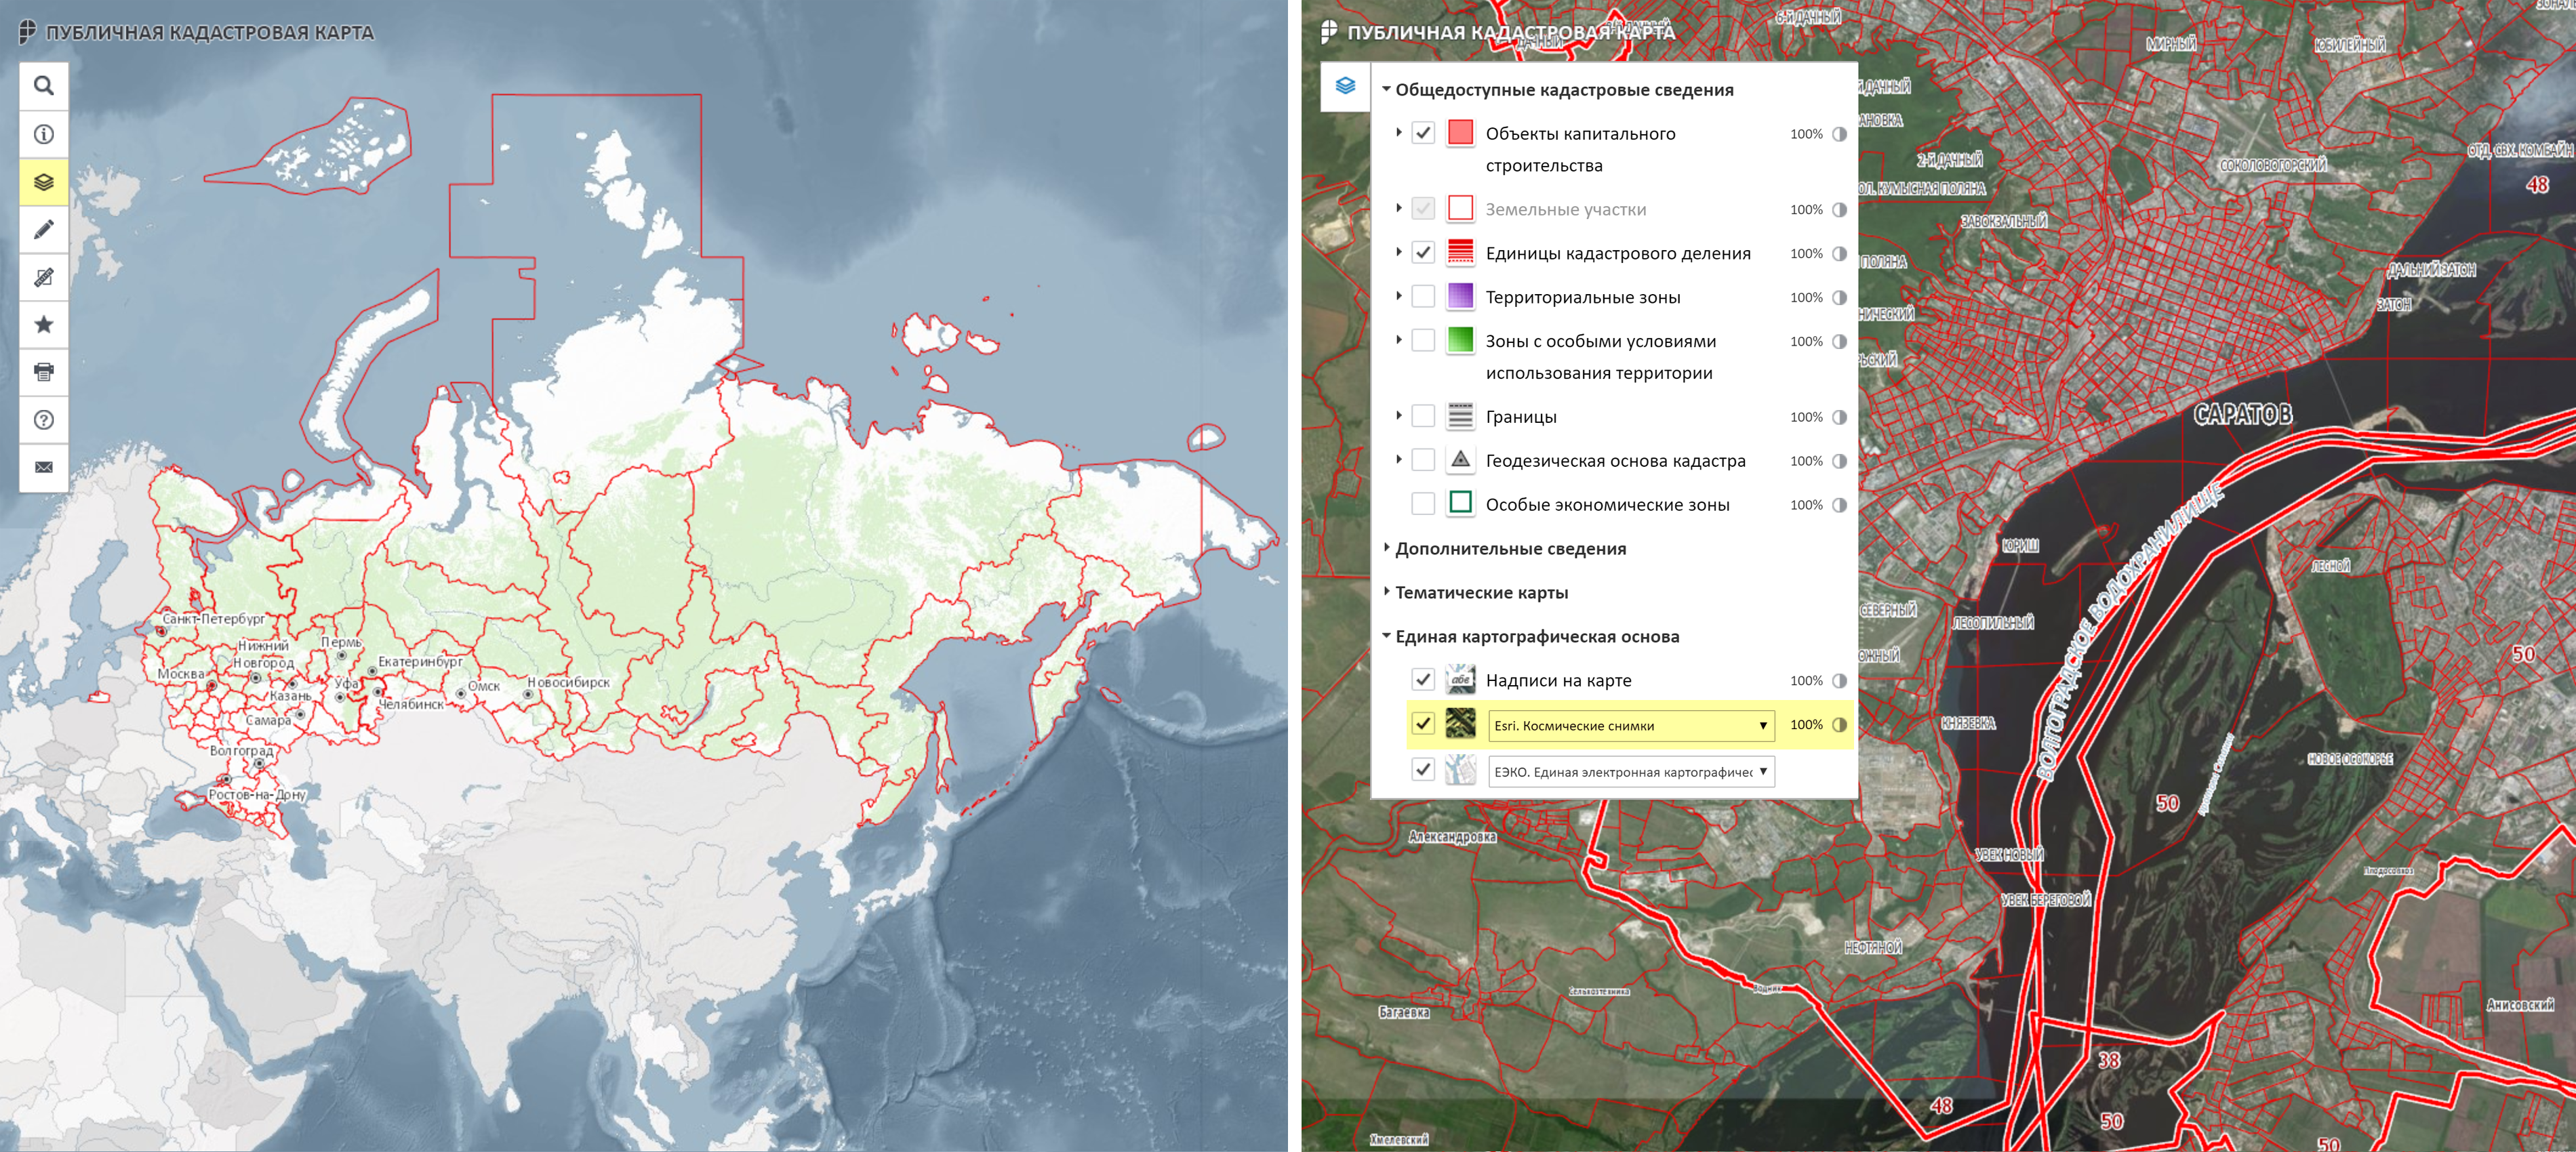Expand Дополнительные сведения section
The height and width of the screenshot is (1152, 2576).
(1386, 548)
